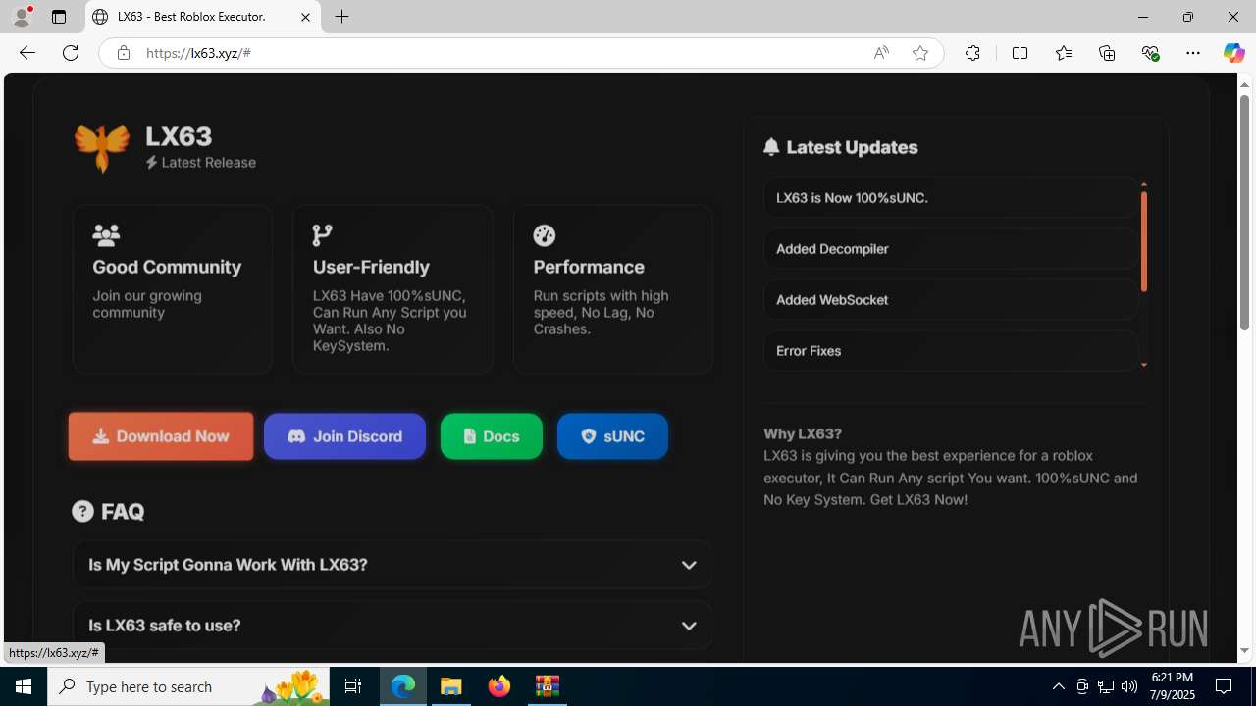1256x706 pixels.
Task: Open Task View on the taskbar
Action: tap(353, 686)
